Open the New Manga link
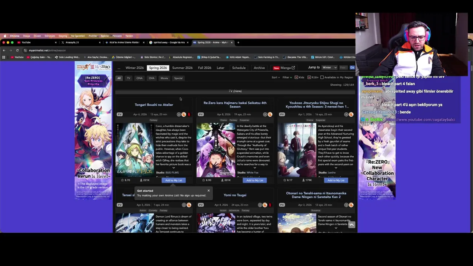 tap(283, 68)
